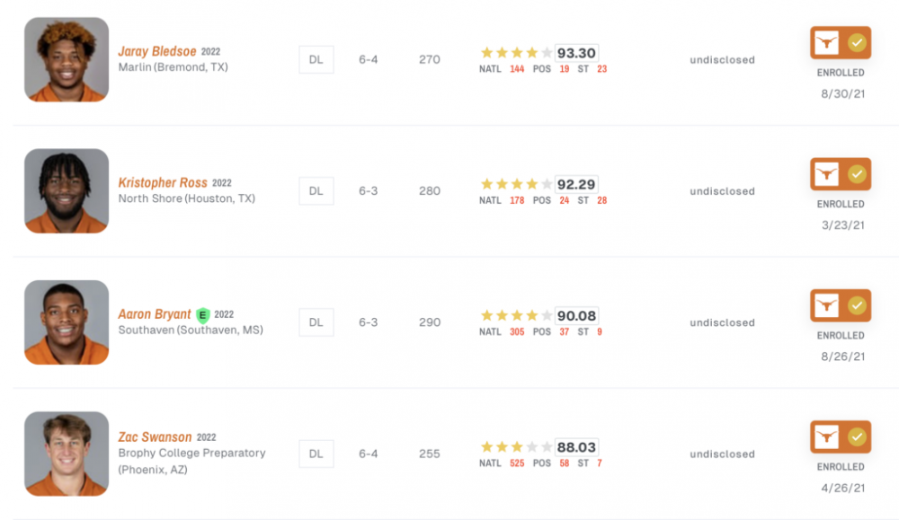Click Kristopher Ross's headshot photo
This screenshot has width=899, height=520.
[x=67, y=190]
